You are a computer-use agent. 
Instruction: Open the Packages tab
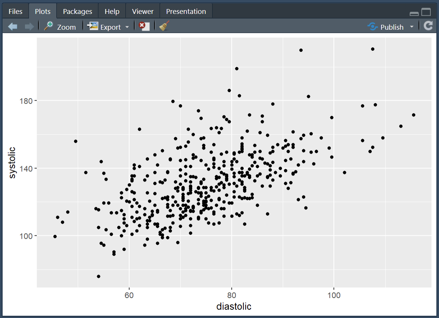[x=77, y=11]
